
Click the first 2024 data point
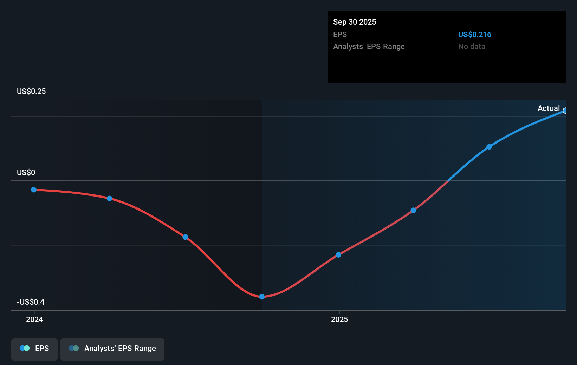coord(34,190)
